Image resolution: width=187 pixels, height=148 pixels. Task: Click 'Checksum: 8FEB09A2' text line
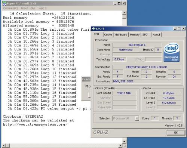point(23,117)
